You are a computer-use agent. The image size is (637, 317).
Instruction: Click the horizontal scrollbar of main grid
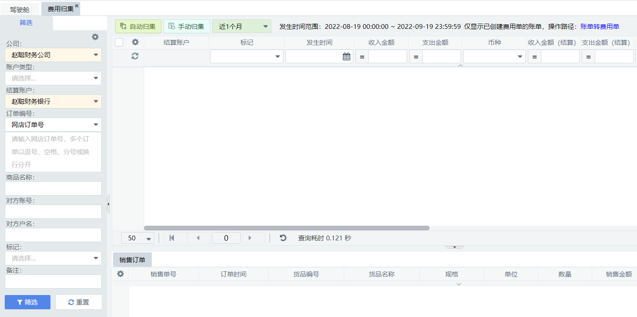(286, 228)
